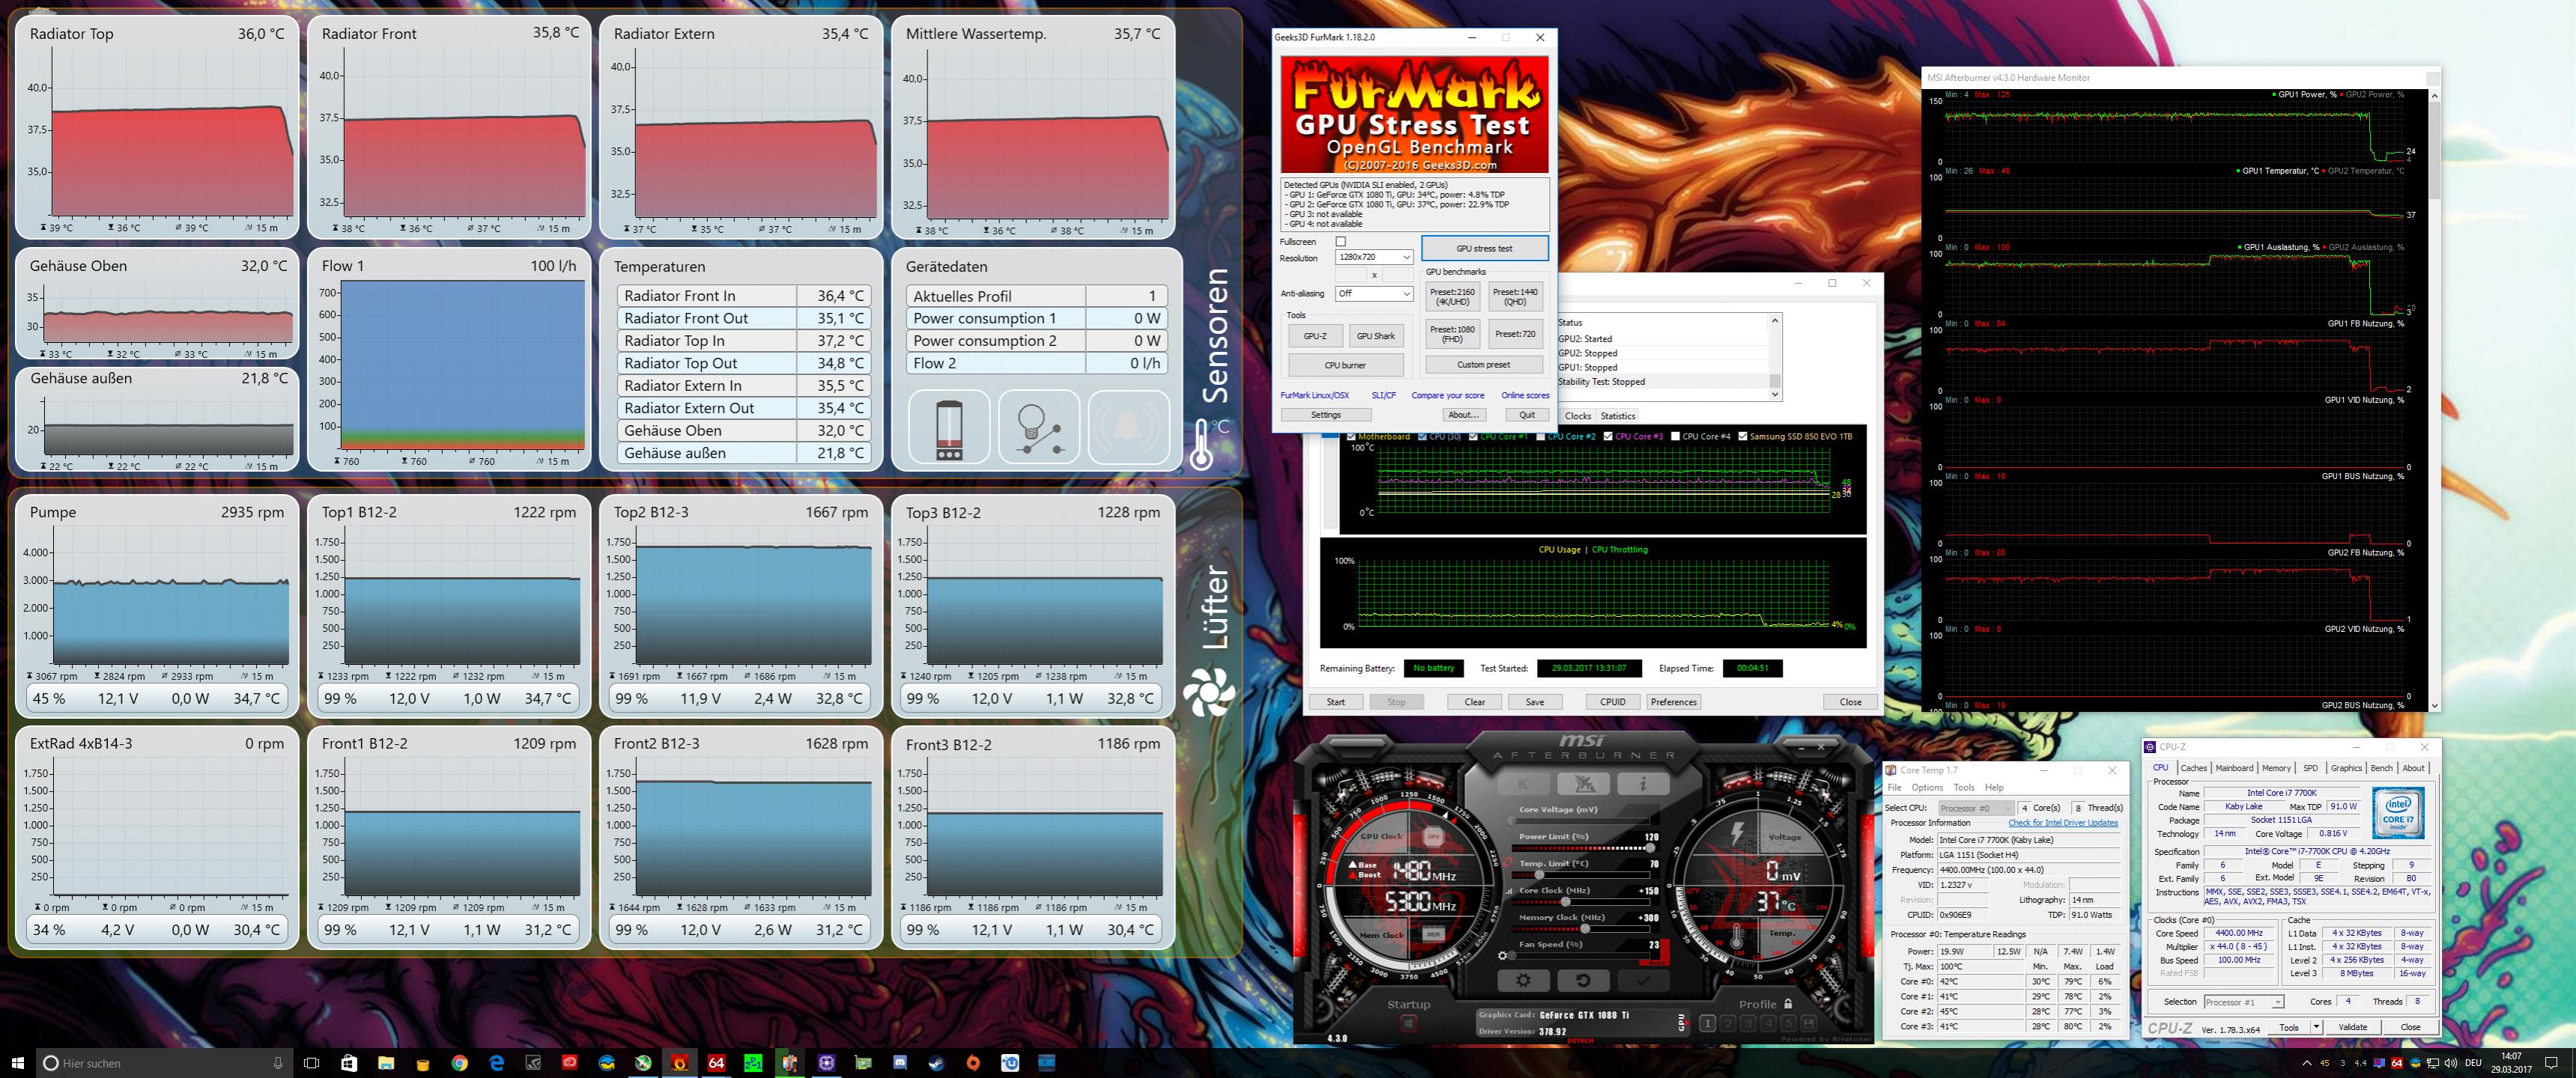Click Afterburner reset-to-defaults arrow button
2576x1078 pixels.
(1583, 981)
